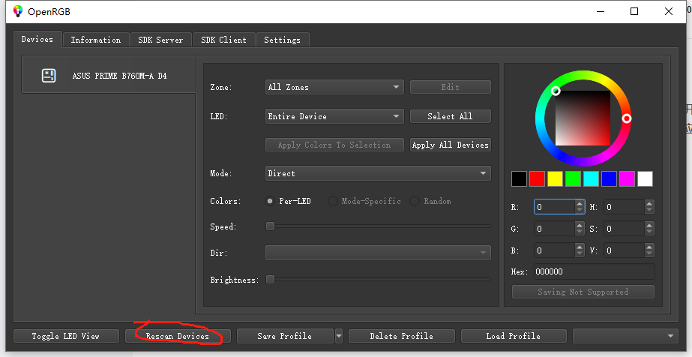Viewport: 692px width, 357px height.
Task: Click the Save Profile button
Action: [285, 336]
